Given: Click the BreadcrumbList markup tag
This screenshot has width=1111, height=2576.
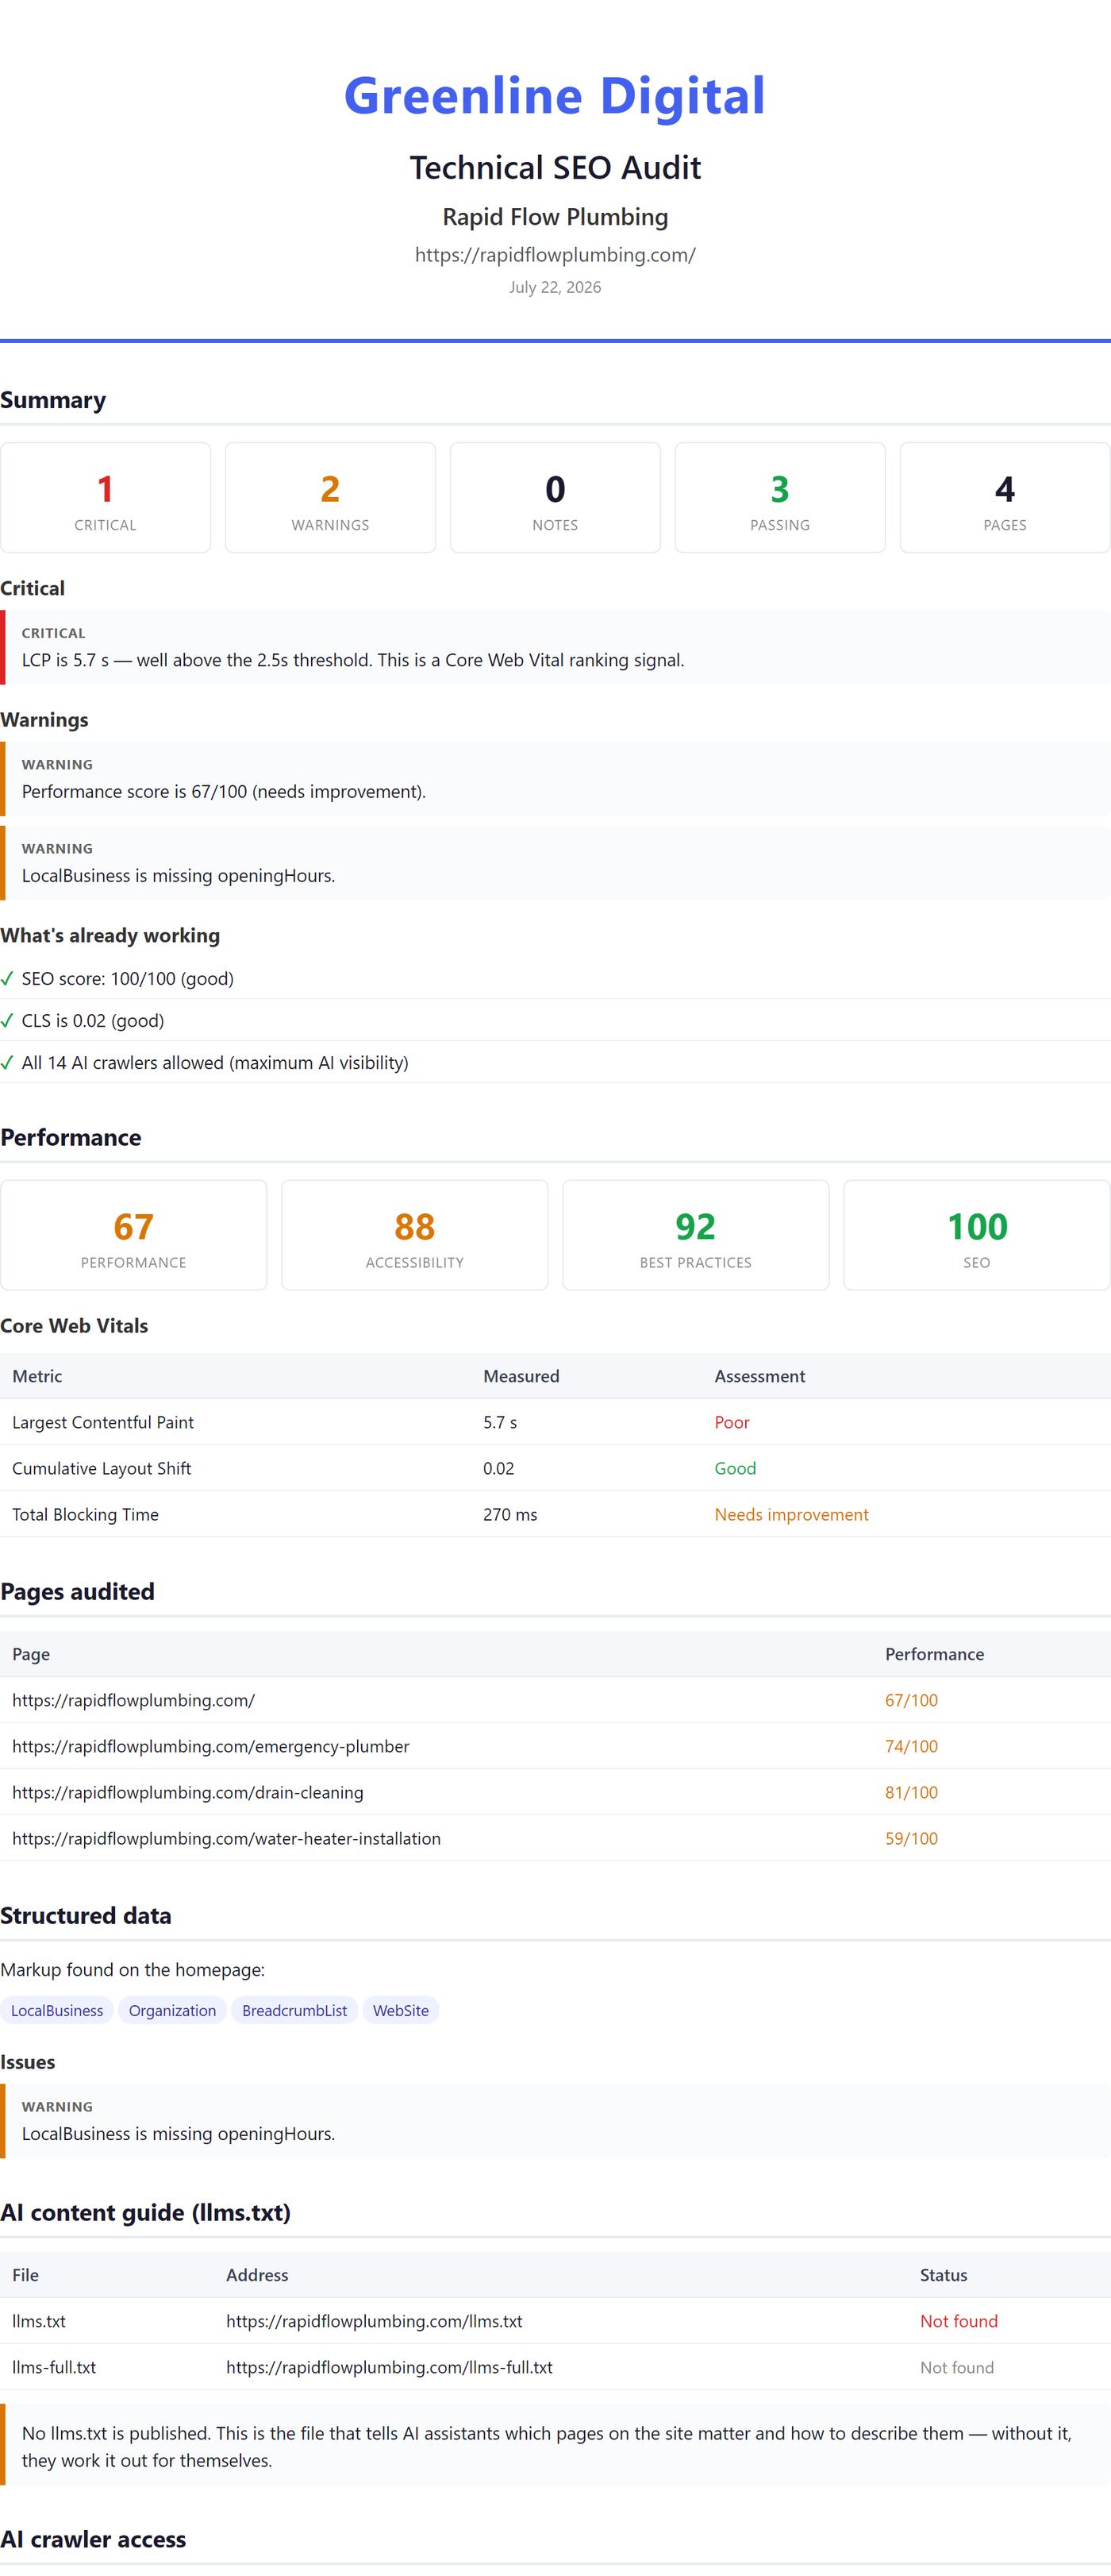Looking at the screenshot, I should tap(294, 2010).
